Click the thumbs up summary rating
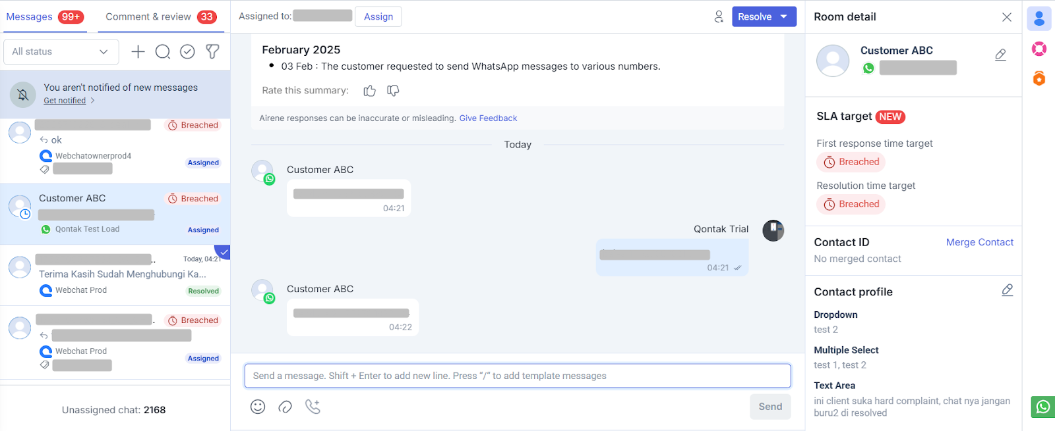Screen dimensions: 1055x431 coord(369,91)
